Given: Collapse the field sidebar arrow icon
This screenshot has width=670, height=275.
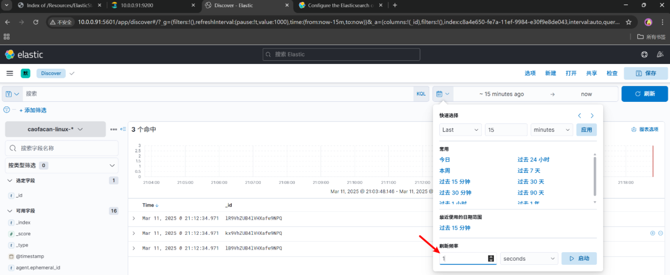Looking at the screenshot, I should tap(123, 129).
